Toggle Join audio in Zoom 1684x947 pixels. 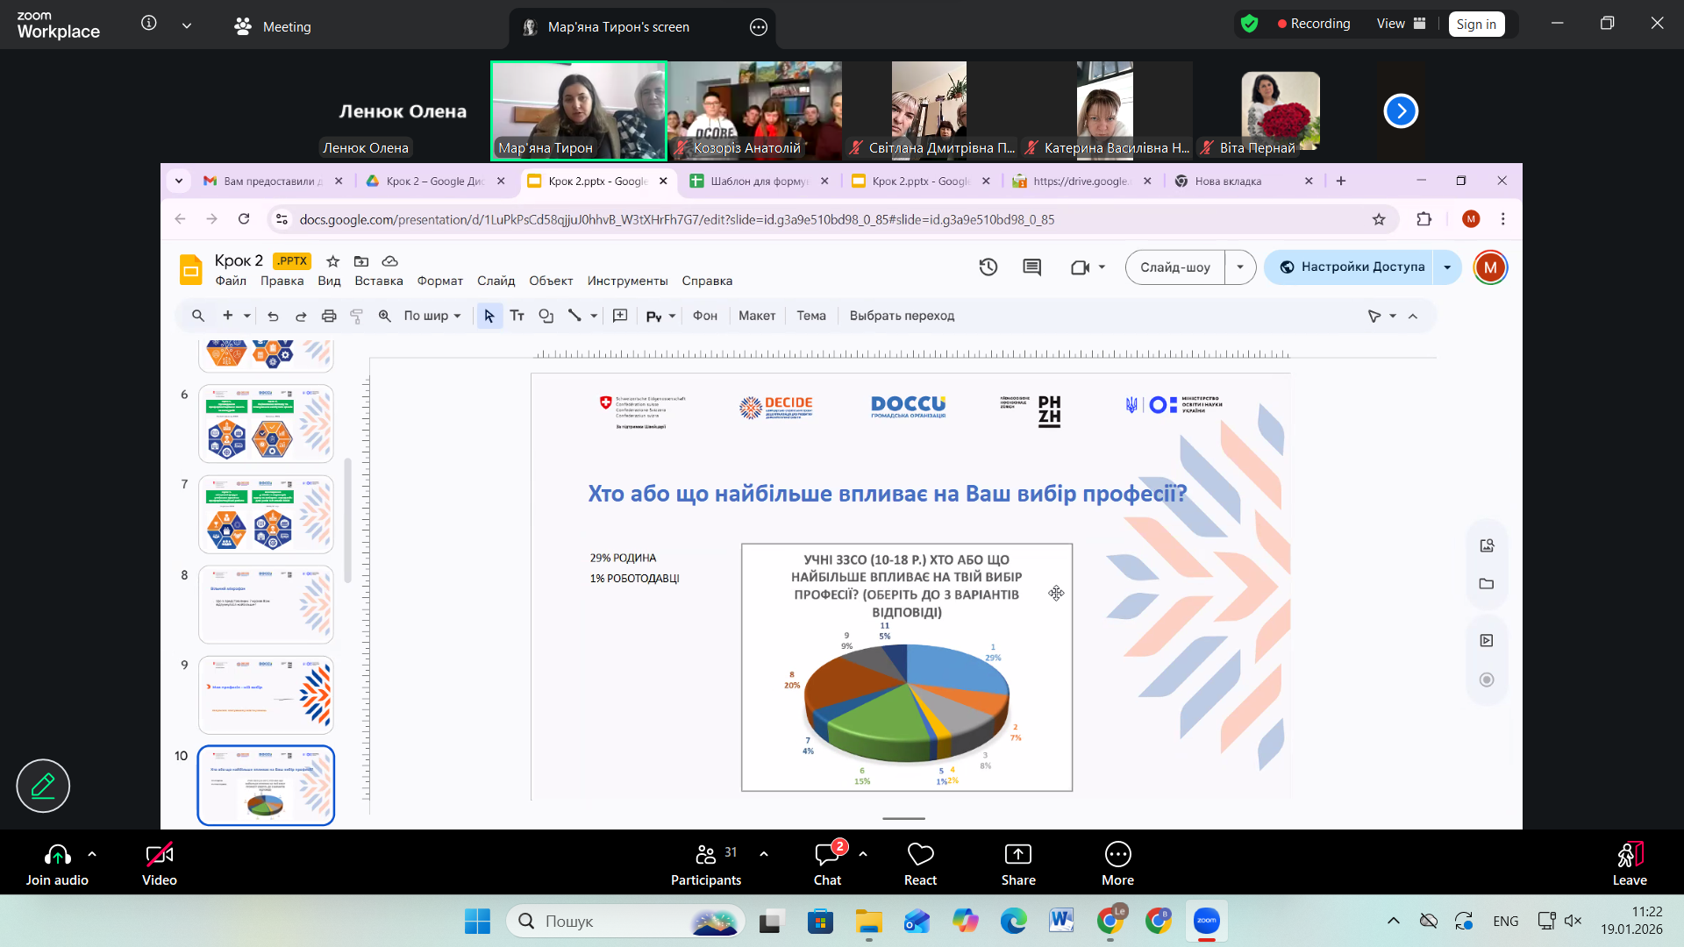[x=57, y=865]
